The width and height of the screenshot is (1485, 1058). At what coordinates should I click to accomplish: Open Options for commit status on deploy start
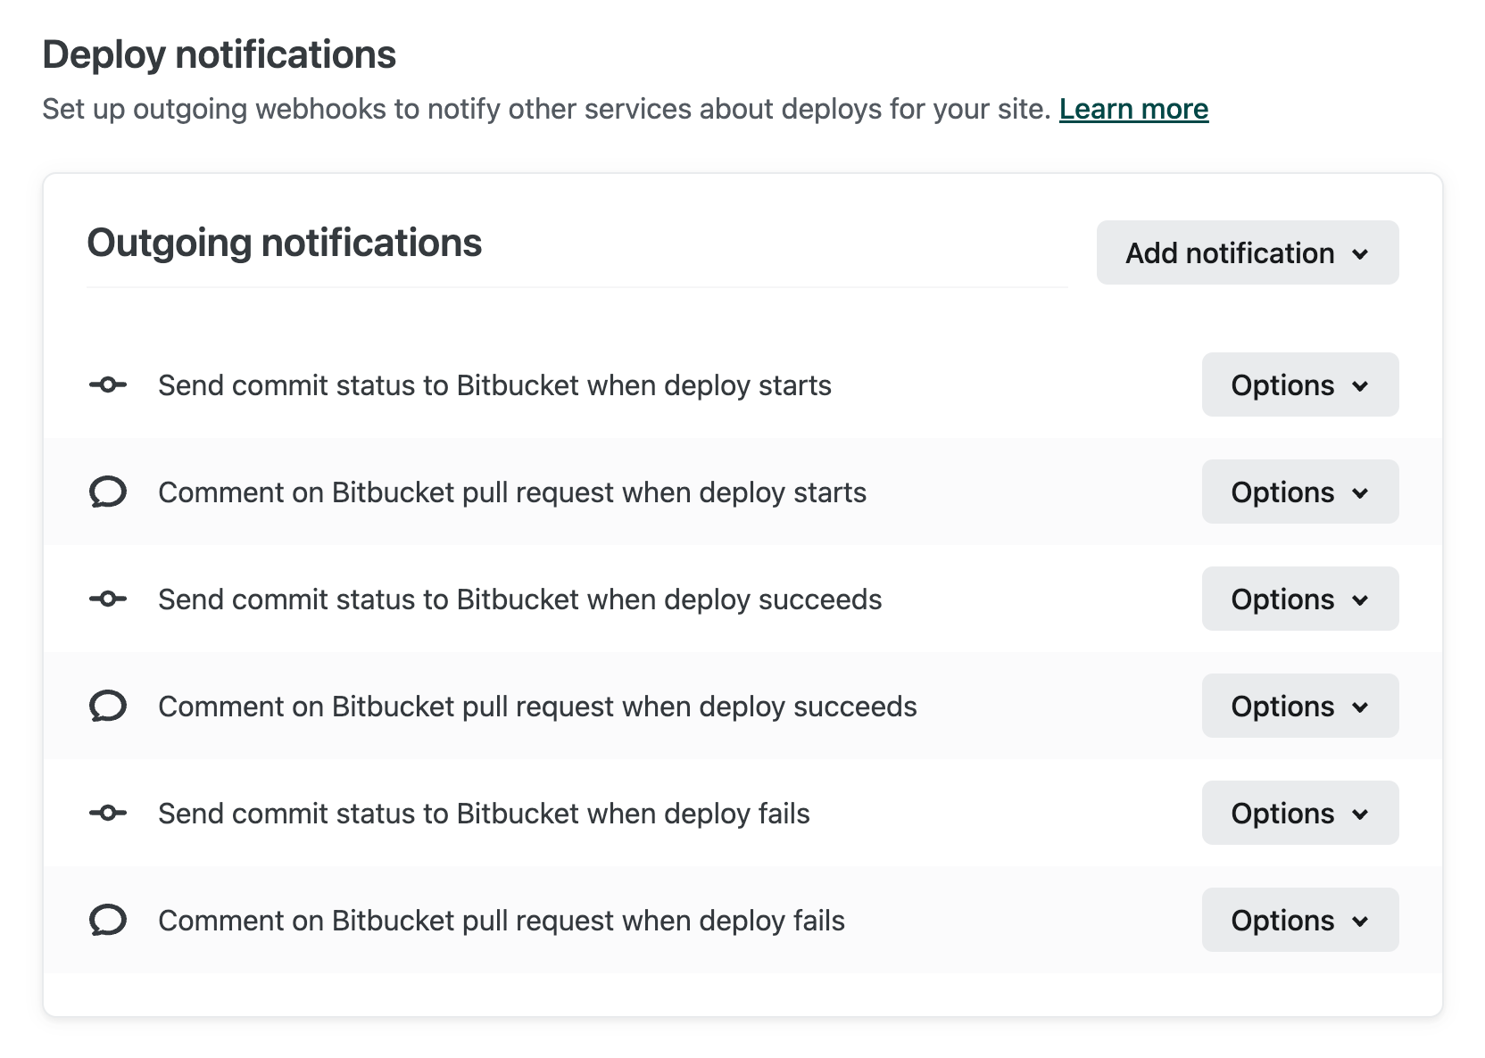1299,385
